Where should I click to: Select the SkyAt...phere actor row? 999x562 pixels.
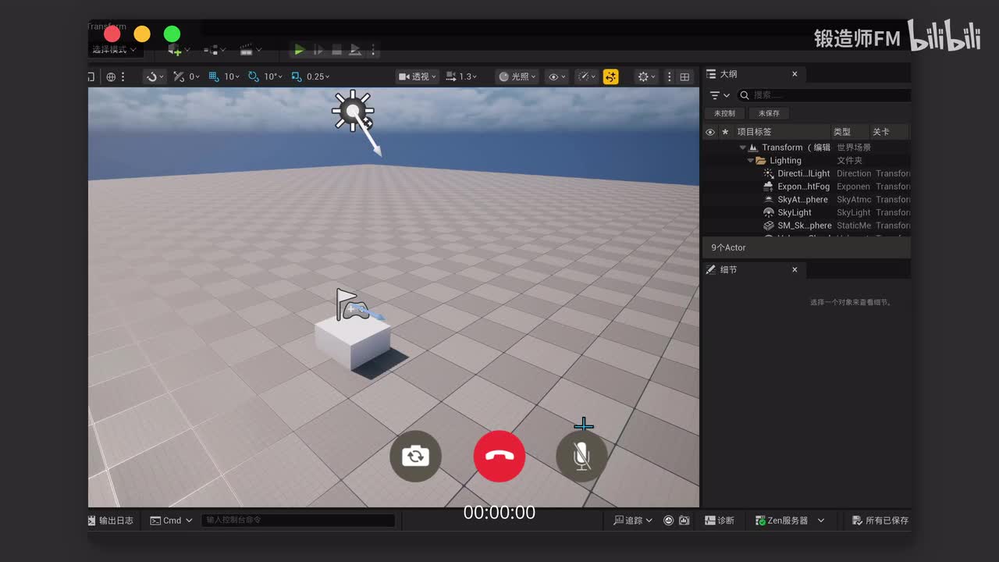806,200
